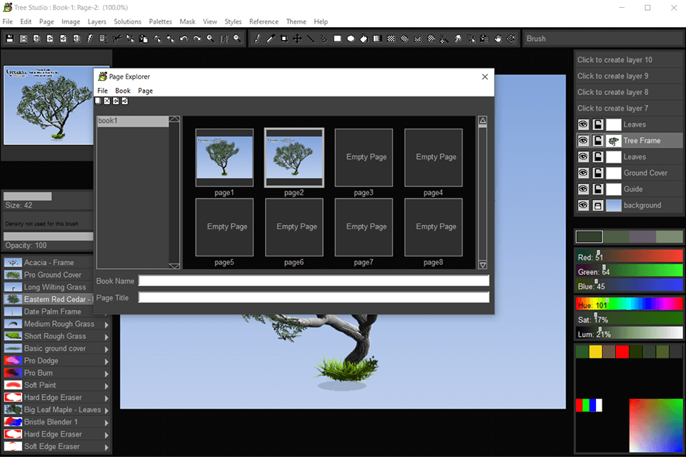
Task: Select the Crop tool icon
Action: click(x=284, y=39)
